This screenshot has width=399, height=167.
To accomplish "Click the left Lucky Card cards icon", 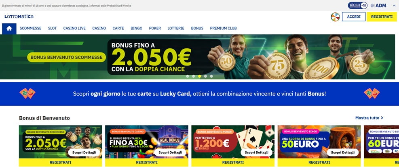I will pos(27,93).
